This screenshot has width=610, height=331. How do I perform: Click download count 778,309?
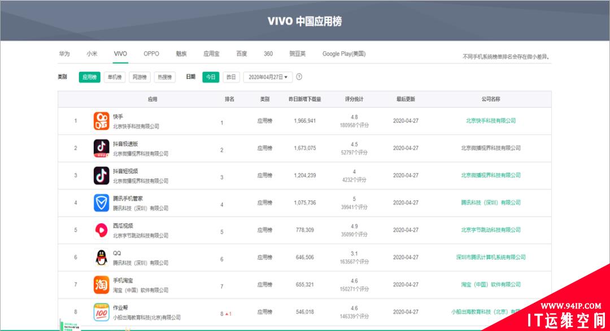[305, 230]
